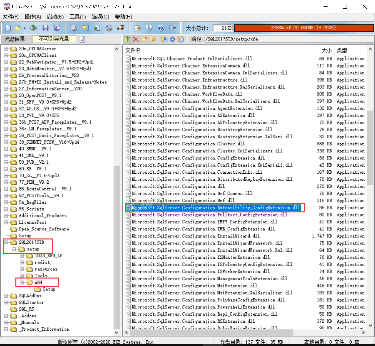Open the 启动(B) menu
The width and height of the screenshot is (375, 346).
(55, 17)
